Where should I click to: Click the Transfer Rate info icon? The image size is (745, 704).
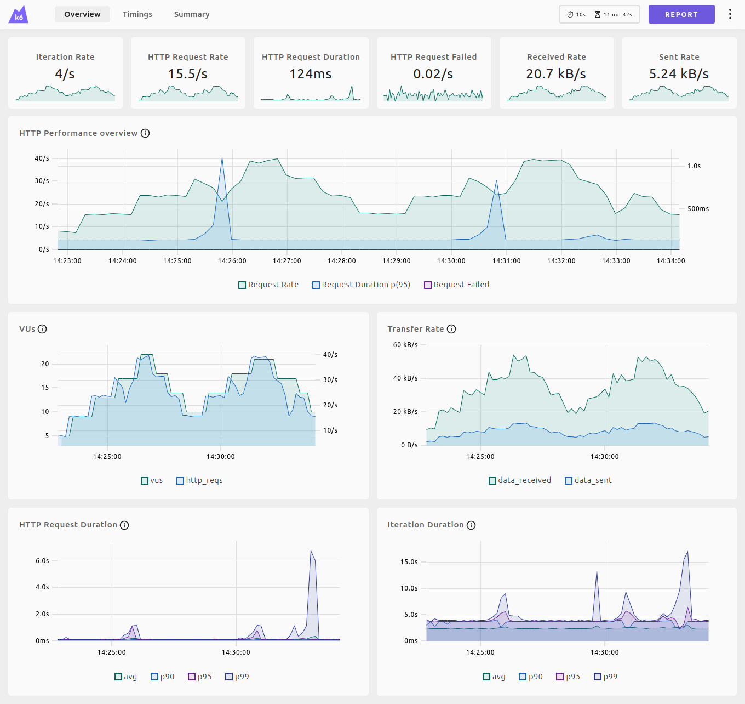coord(451,329)
